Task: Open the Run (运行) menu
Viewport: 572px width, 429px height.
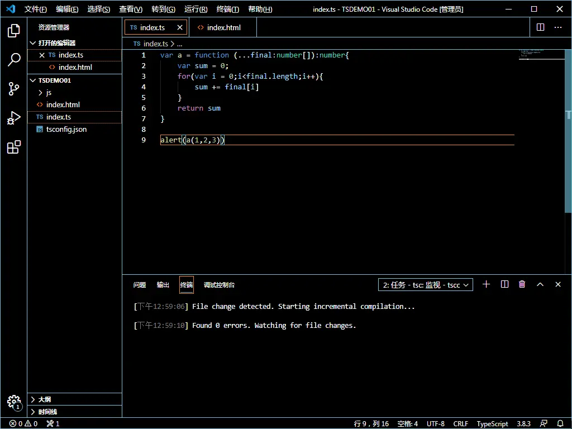Action: click(196, 9)
